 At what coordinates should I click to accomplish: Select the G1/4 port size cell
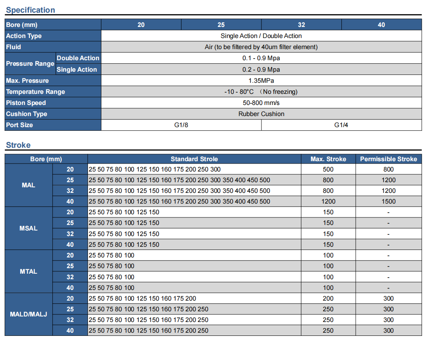pyautogui.click(x=341, y=125)
